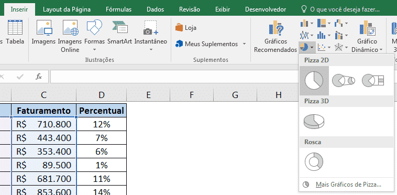Select column F header
The width and height of the screenshot is (397, 195).
(192, 95)
